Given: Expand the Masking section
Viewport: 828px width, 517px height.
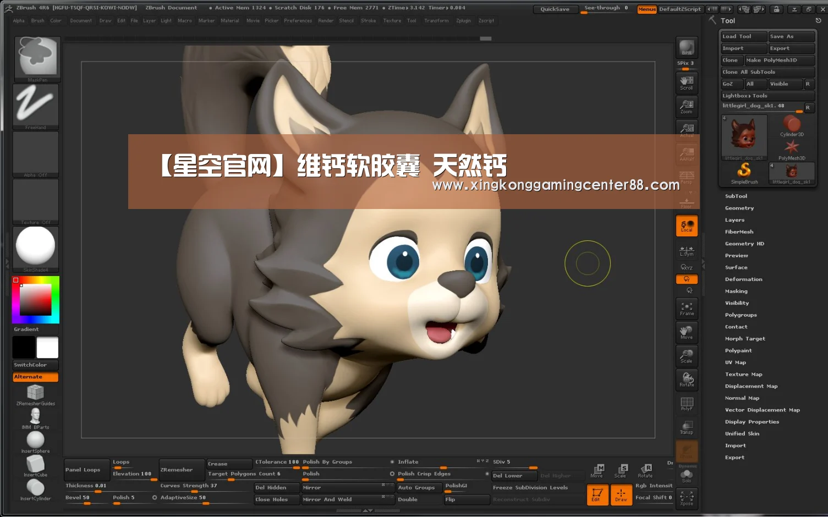Looking at the screenshot, I should click(736, 291).
